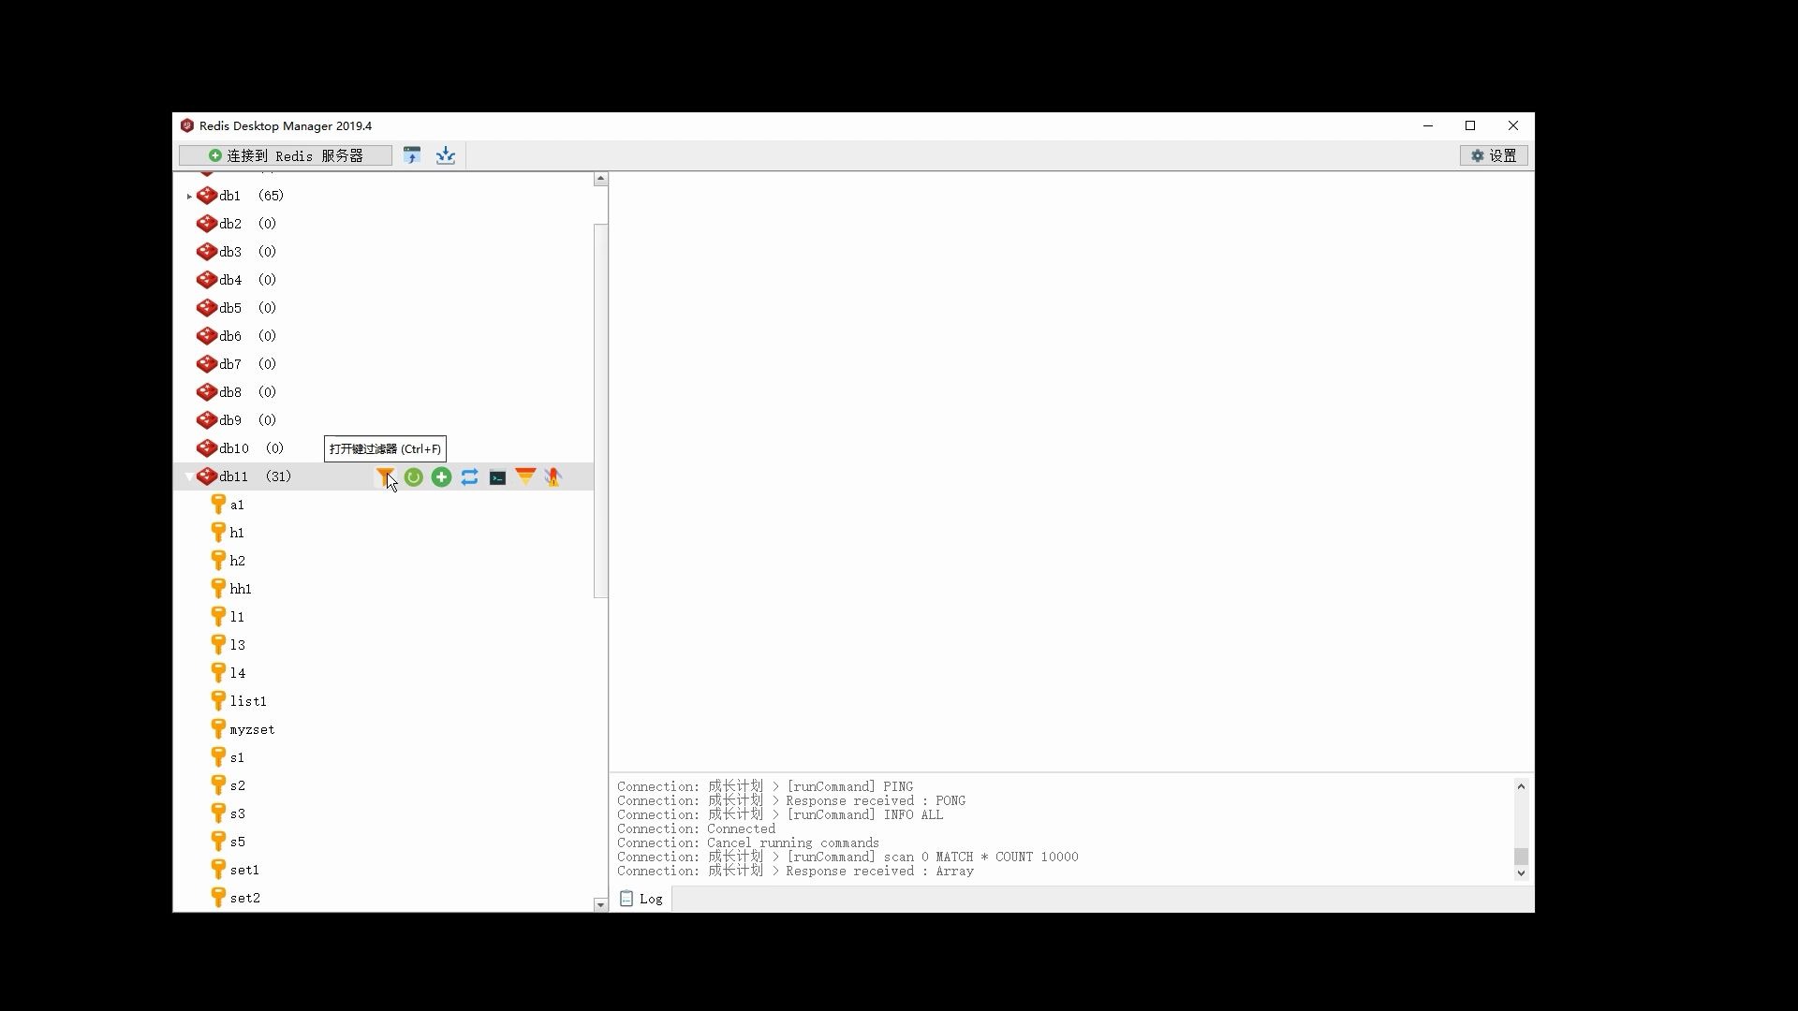Open the s3 key

point(238,813)
